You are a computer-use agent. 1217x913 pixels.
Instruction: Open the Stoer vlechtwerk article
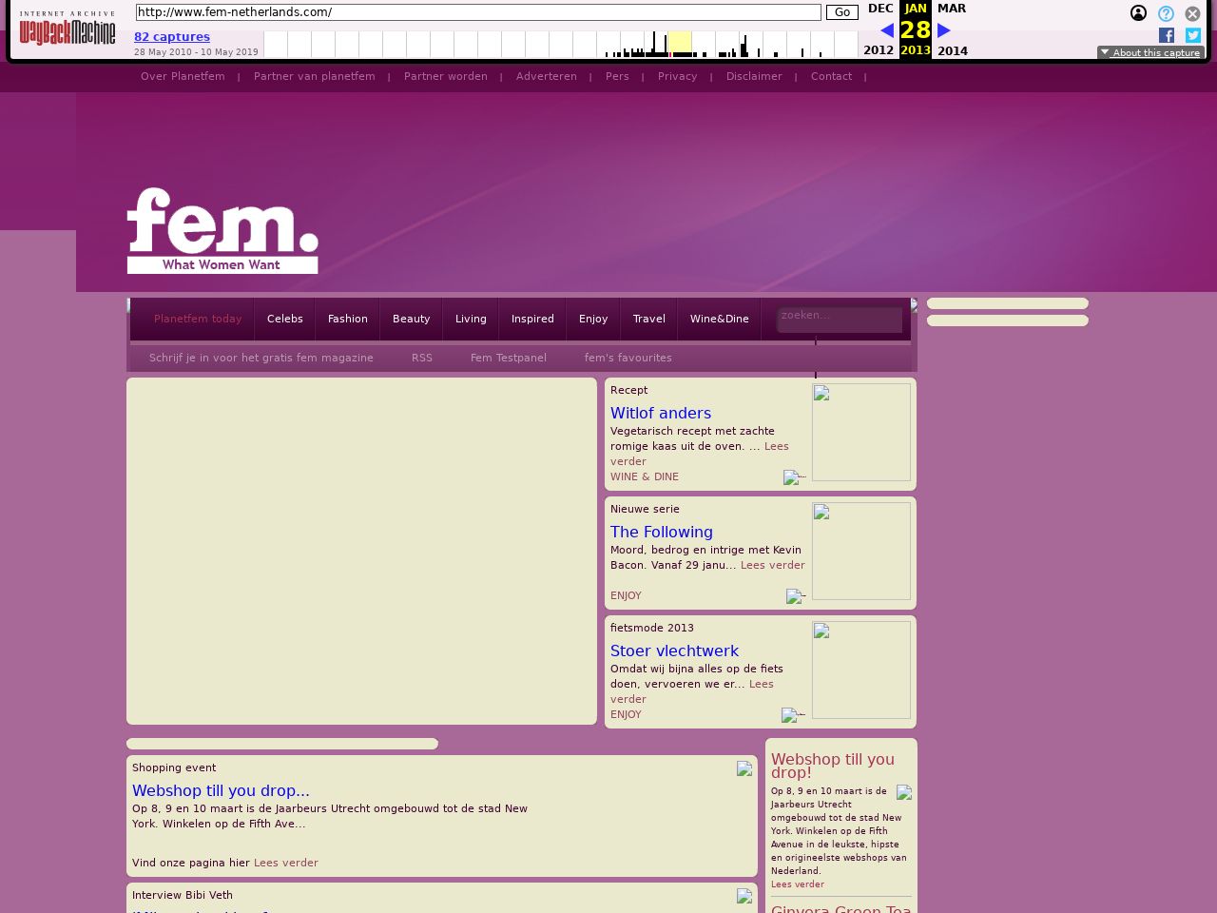[674, 651]
